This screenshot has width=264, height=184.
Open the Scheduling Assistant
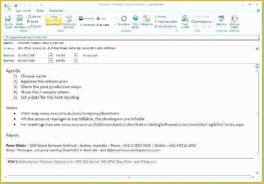point(69,21)
